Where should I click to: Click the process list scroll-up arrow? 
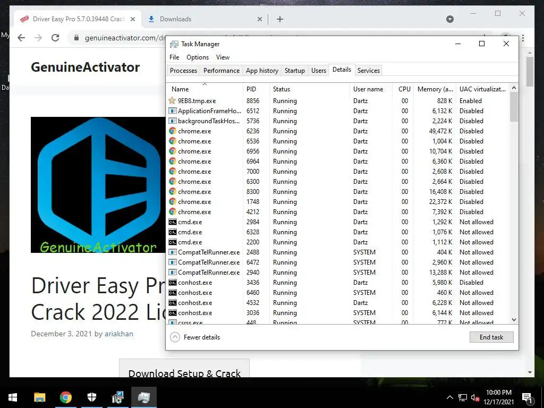(514, 88)
